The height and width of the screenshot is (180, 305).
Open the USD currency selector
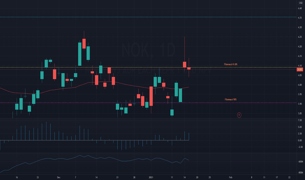[301, 3]
